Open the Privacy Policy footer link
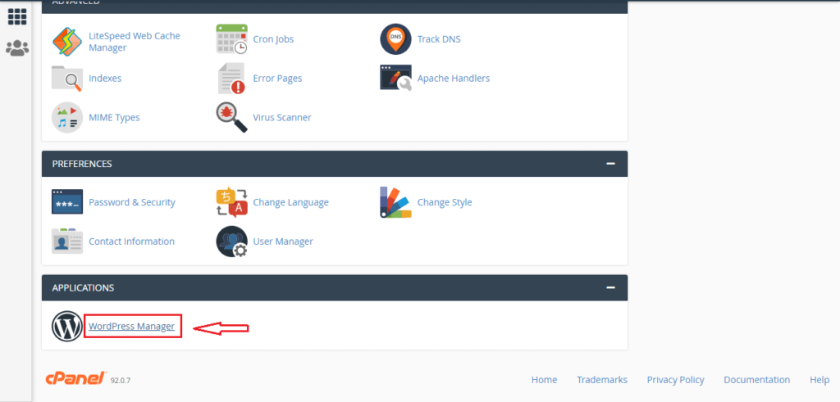The image size is (840, 402). 676,380
